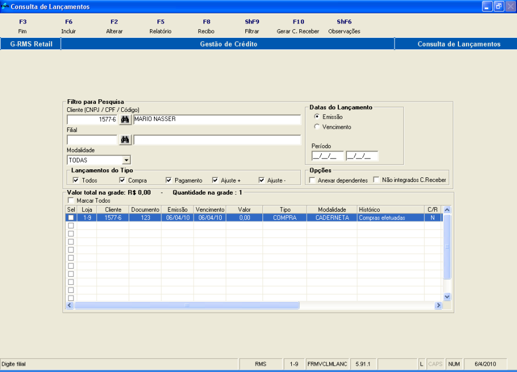517x372 pixels.
Task: Click the F8 Recibo toolbar button
Action: (x=206, y=26)
